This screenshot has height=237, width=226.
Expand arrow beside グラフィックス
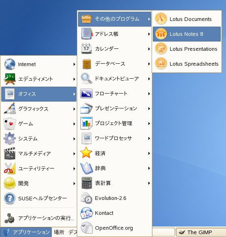pos(74,109)
